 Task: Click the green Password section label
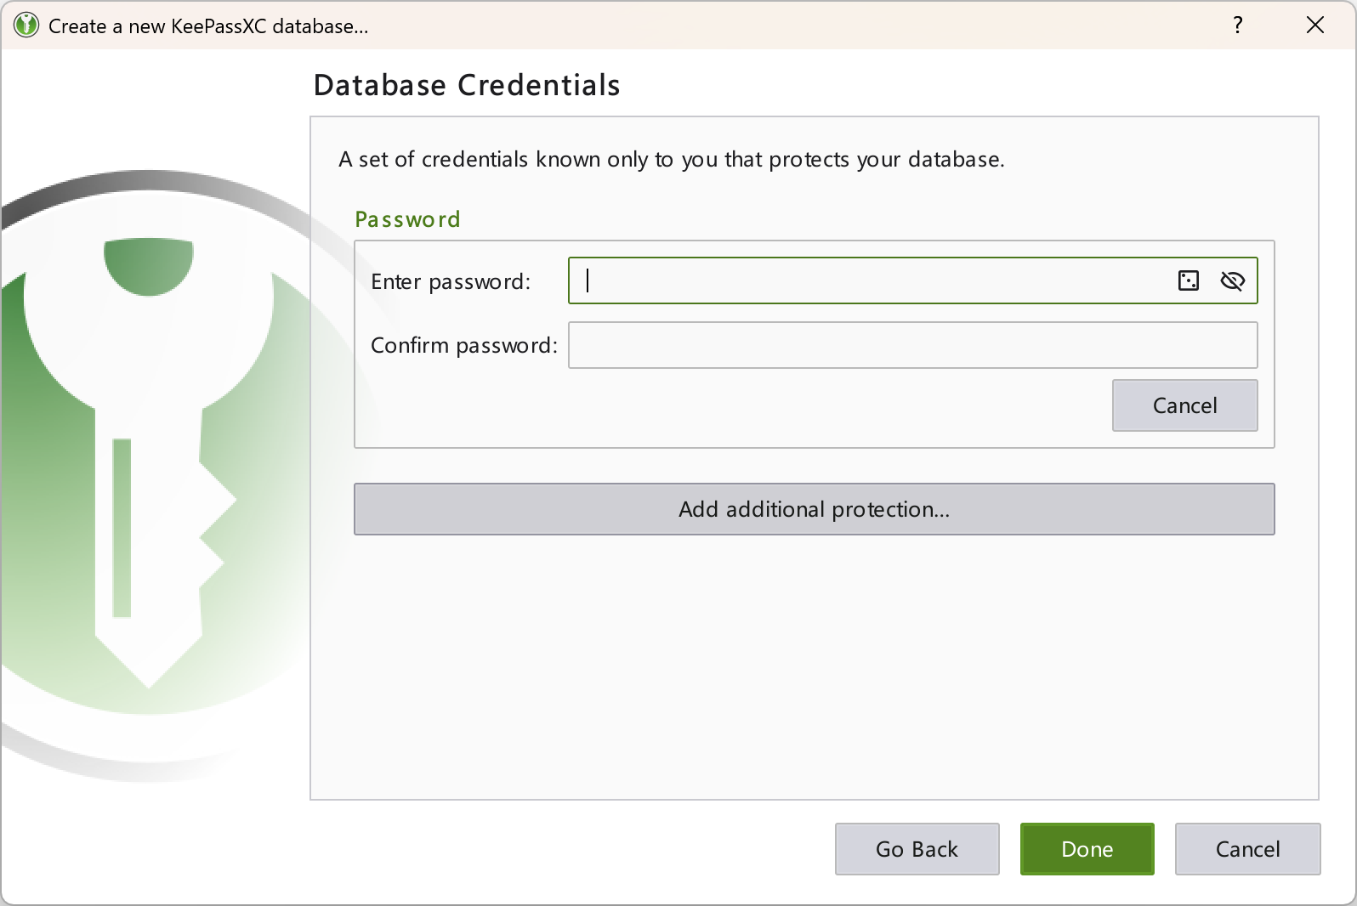click(x=407, y=219)
